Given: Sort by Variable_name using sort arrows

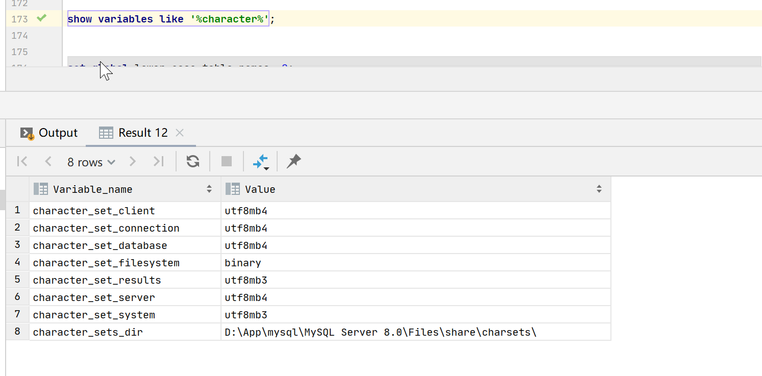Looking at the screenshot, I should click(x=209, y=189).
